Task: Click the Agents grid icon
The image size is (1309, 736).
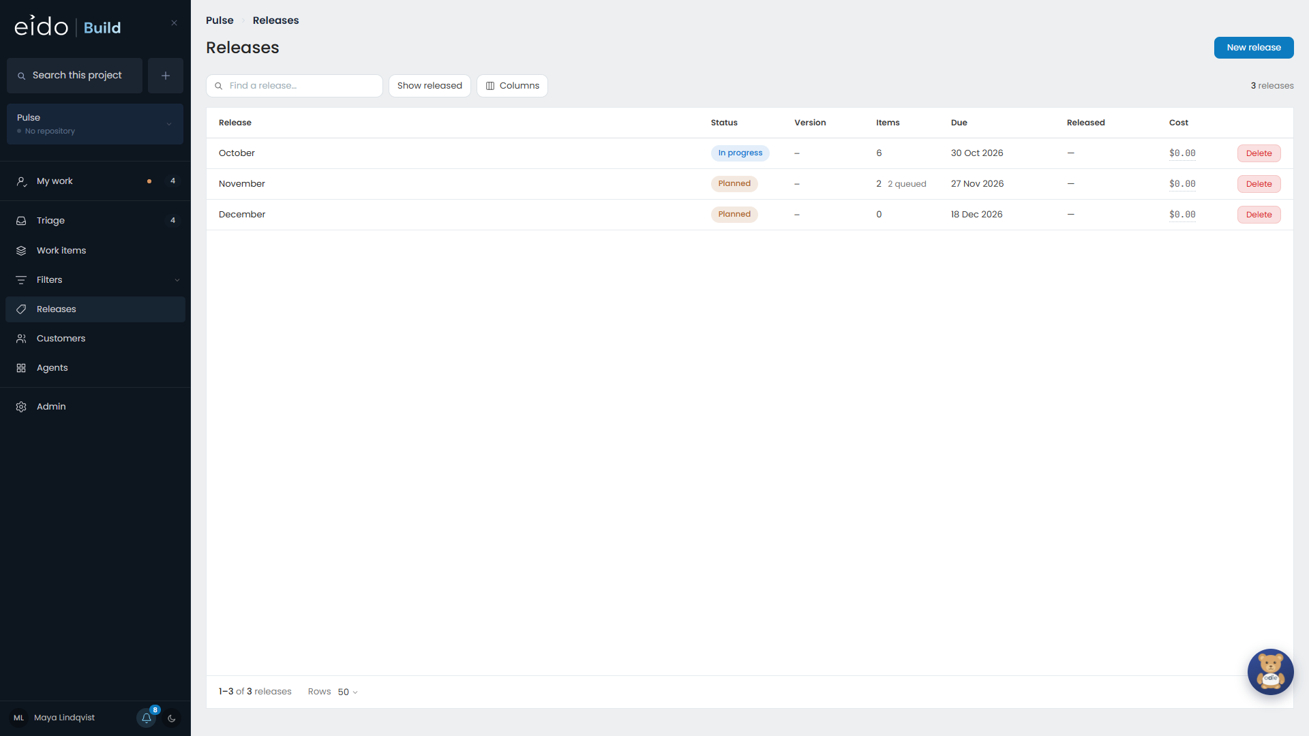Action: pos(21,368)
